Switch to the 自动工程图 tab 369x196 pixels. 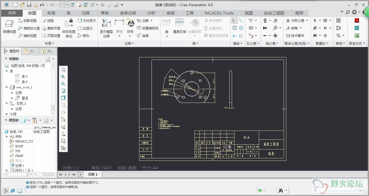[274, 13]
